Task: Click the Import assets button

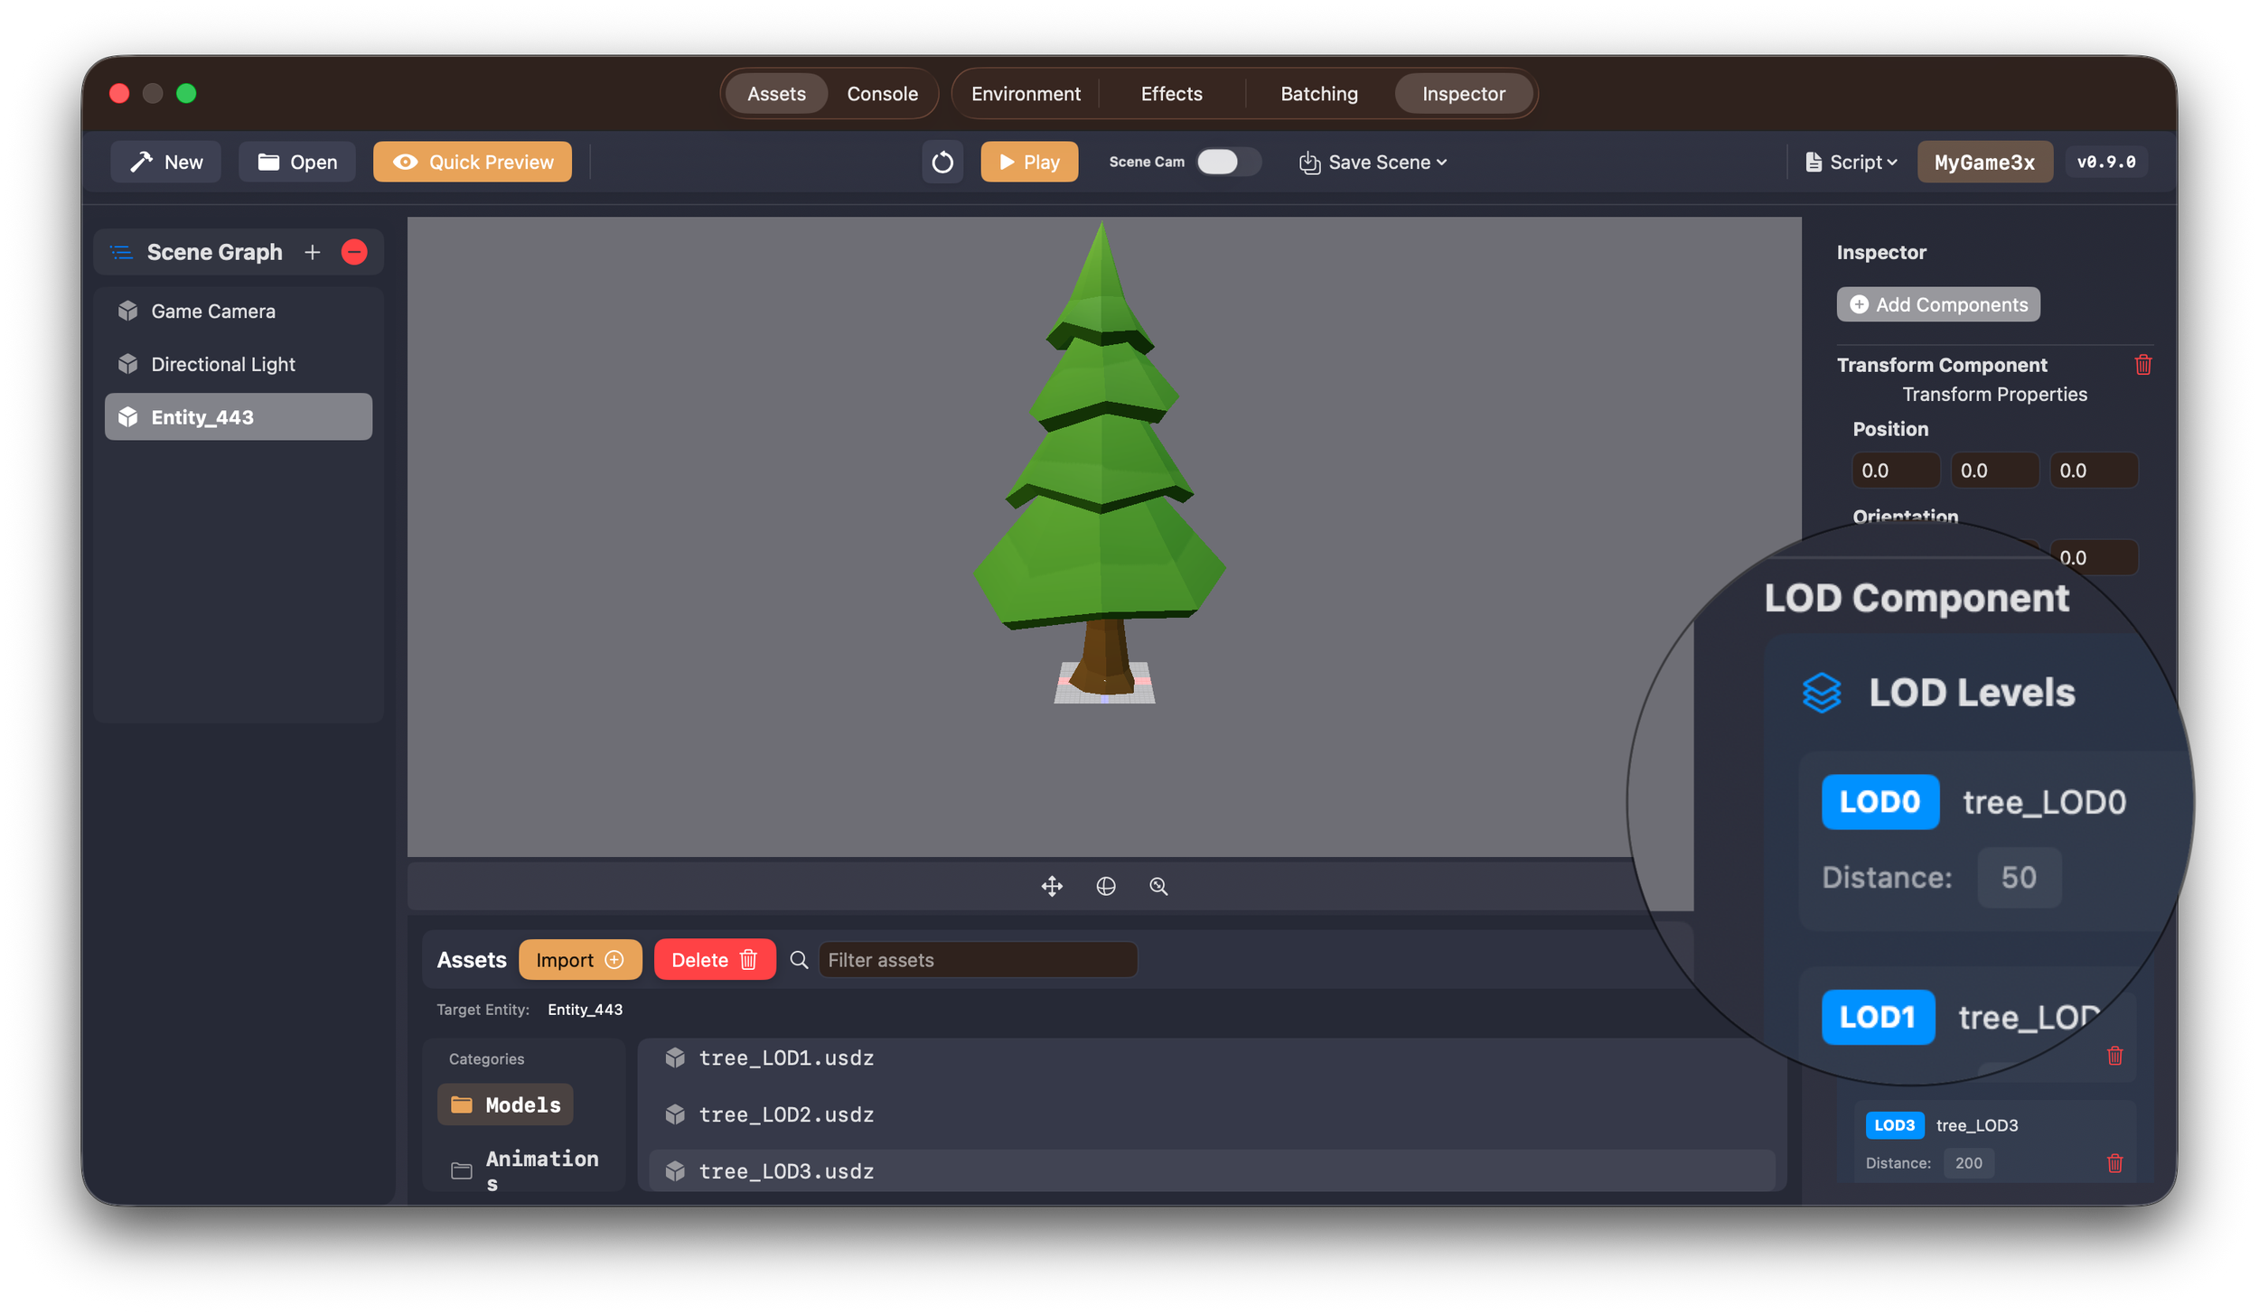Action: (x=579, y=960)
